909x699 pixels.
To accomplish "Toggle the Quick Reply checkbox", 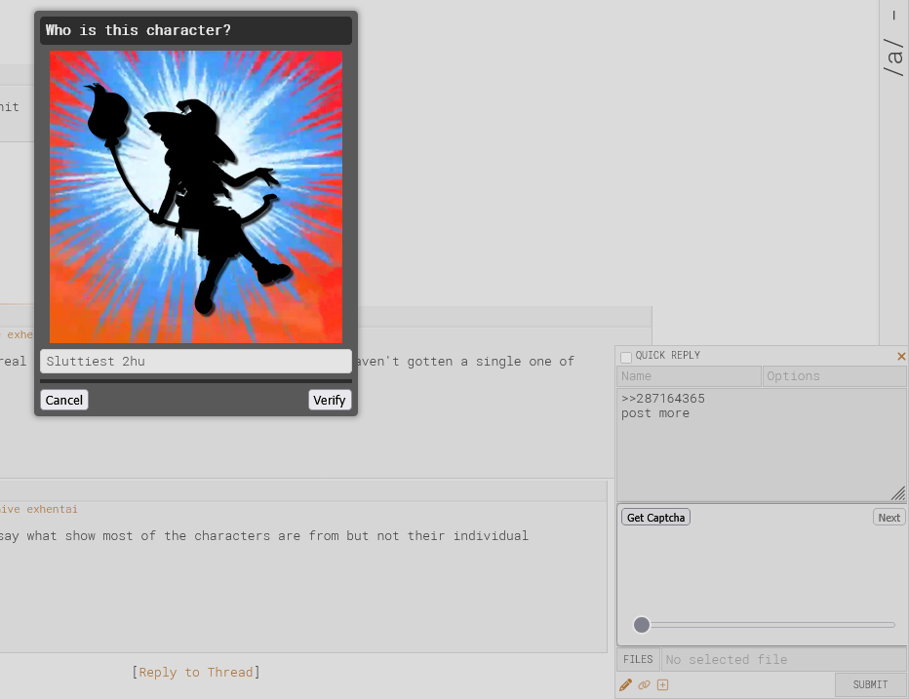I will click(626, 357).
